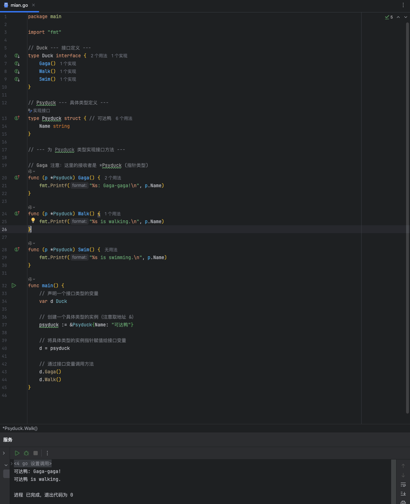
Task: Toggle soft-wrap in console output
Action: pyautogui.click(x=403, y=484)
